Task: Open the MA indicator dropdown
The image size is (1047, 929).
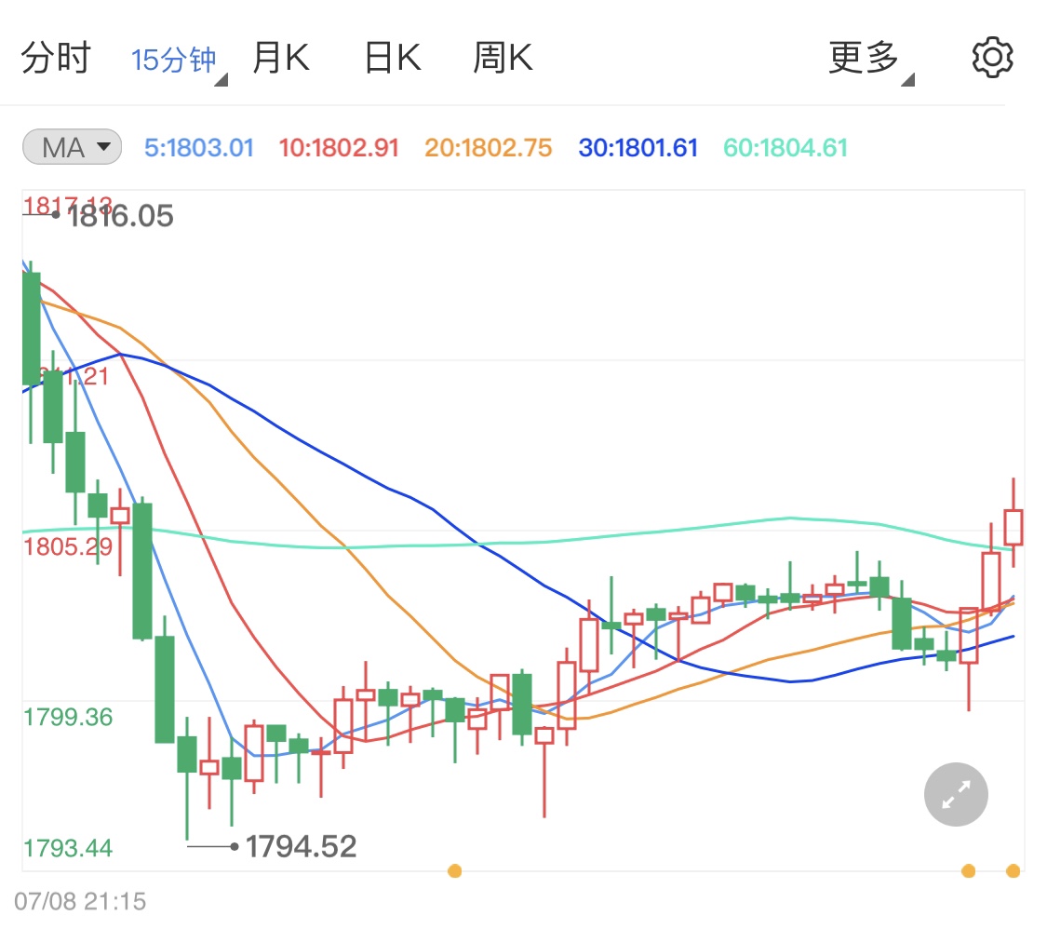Action: point(72,147)
